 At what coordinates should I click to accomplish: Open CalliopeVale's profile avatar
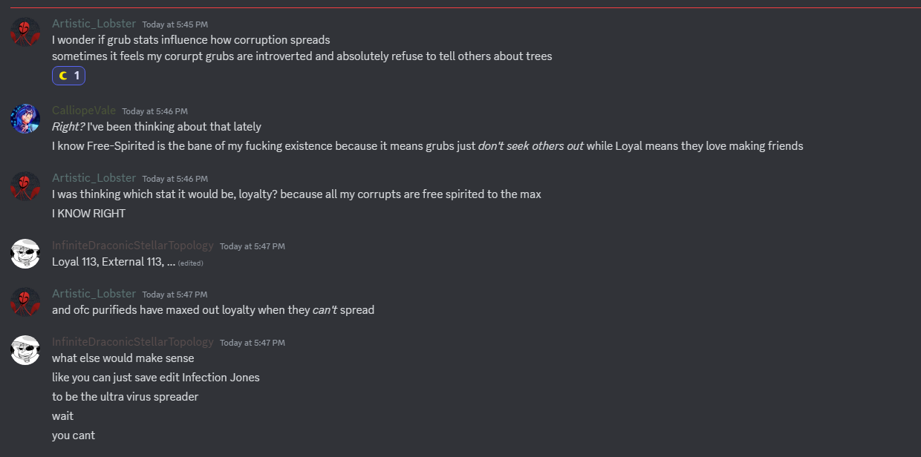[25, 119]
